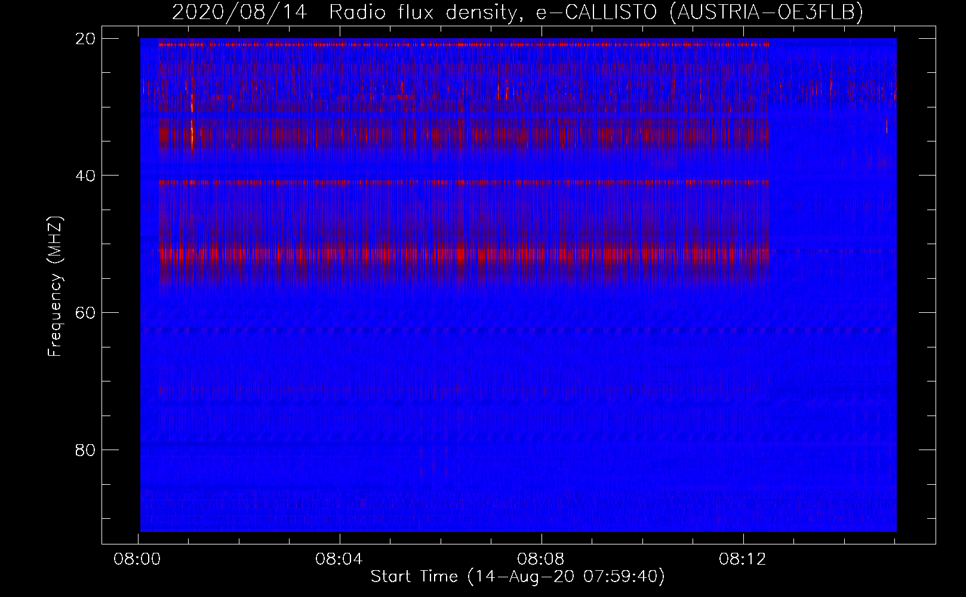Click the 'Start Time (14-Aug-20 07:59:40)' label
Screen dimensions: 966x597
[518, 577]
